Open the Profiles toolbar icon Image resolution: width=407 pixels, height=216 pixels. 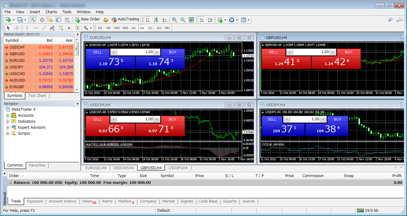20,20
